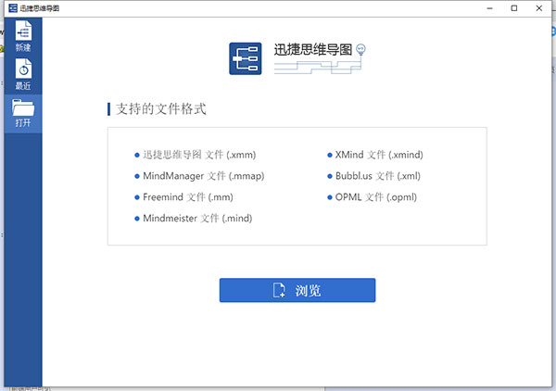Close the 迅捷思维导图 window
This screenshot has height=391, width=556.
pyautogui.click(x=539, y=8)
